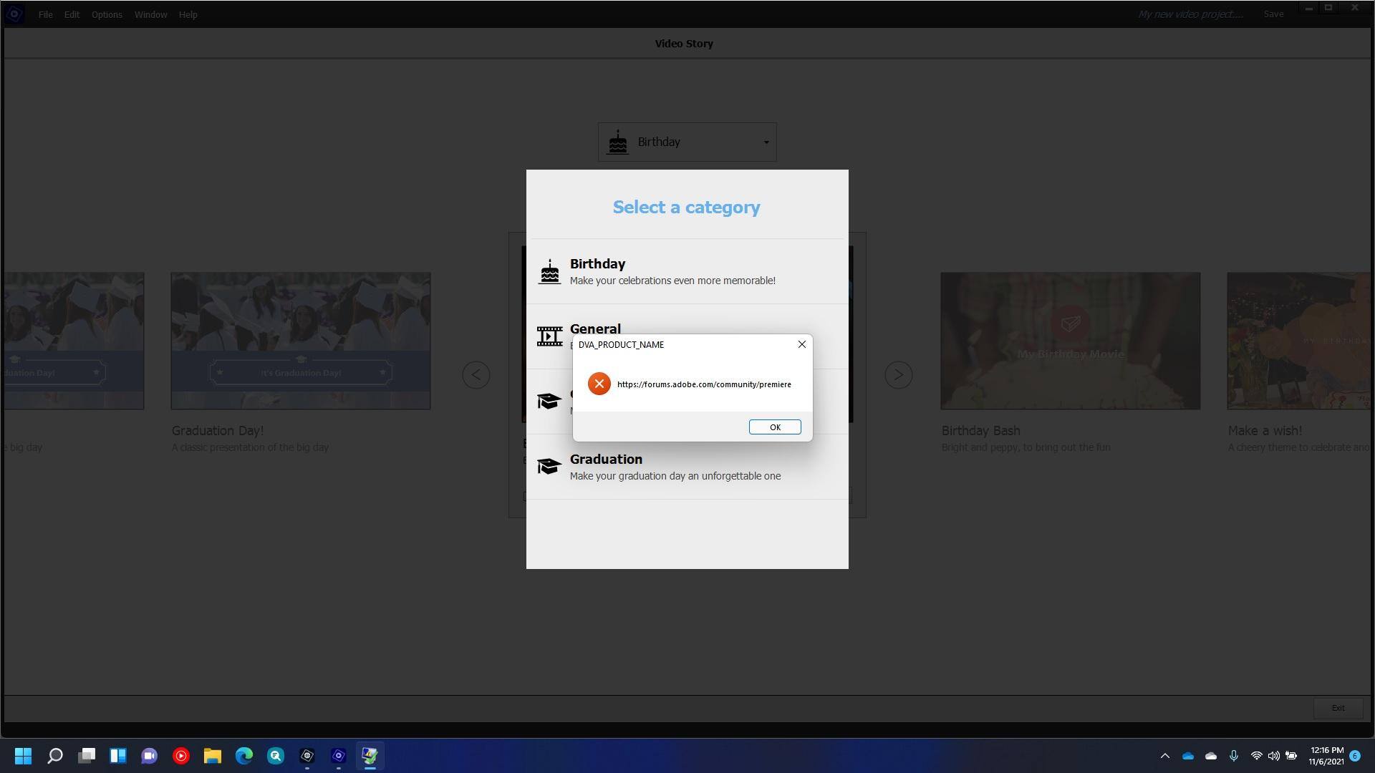The width and height of the screenshot is (1375, 773).
Task: Open the File menu
Action: point(45,14)
